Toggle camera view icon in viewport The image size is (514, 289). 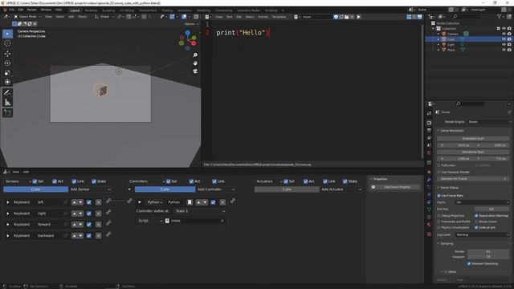(195, 71)
